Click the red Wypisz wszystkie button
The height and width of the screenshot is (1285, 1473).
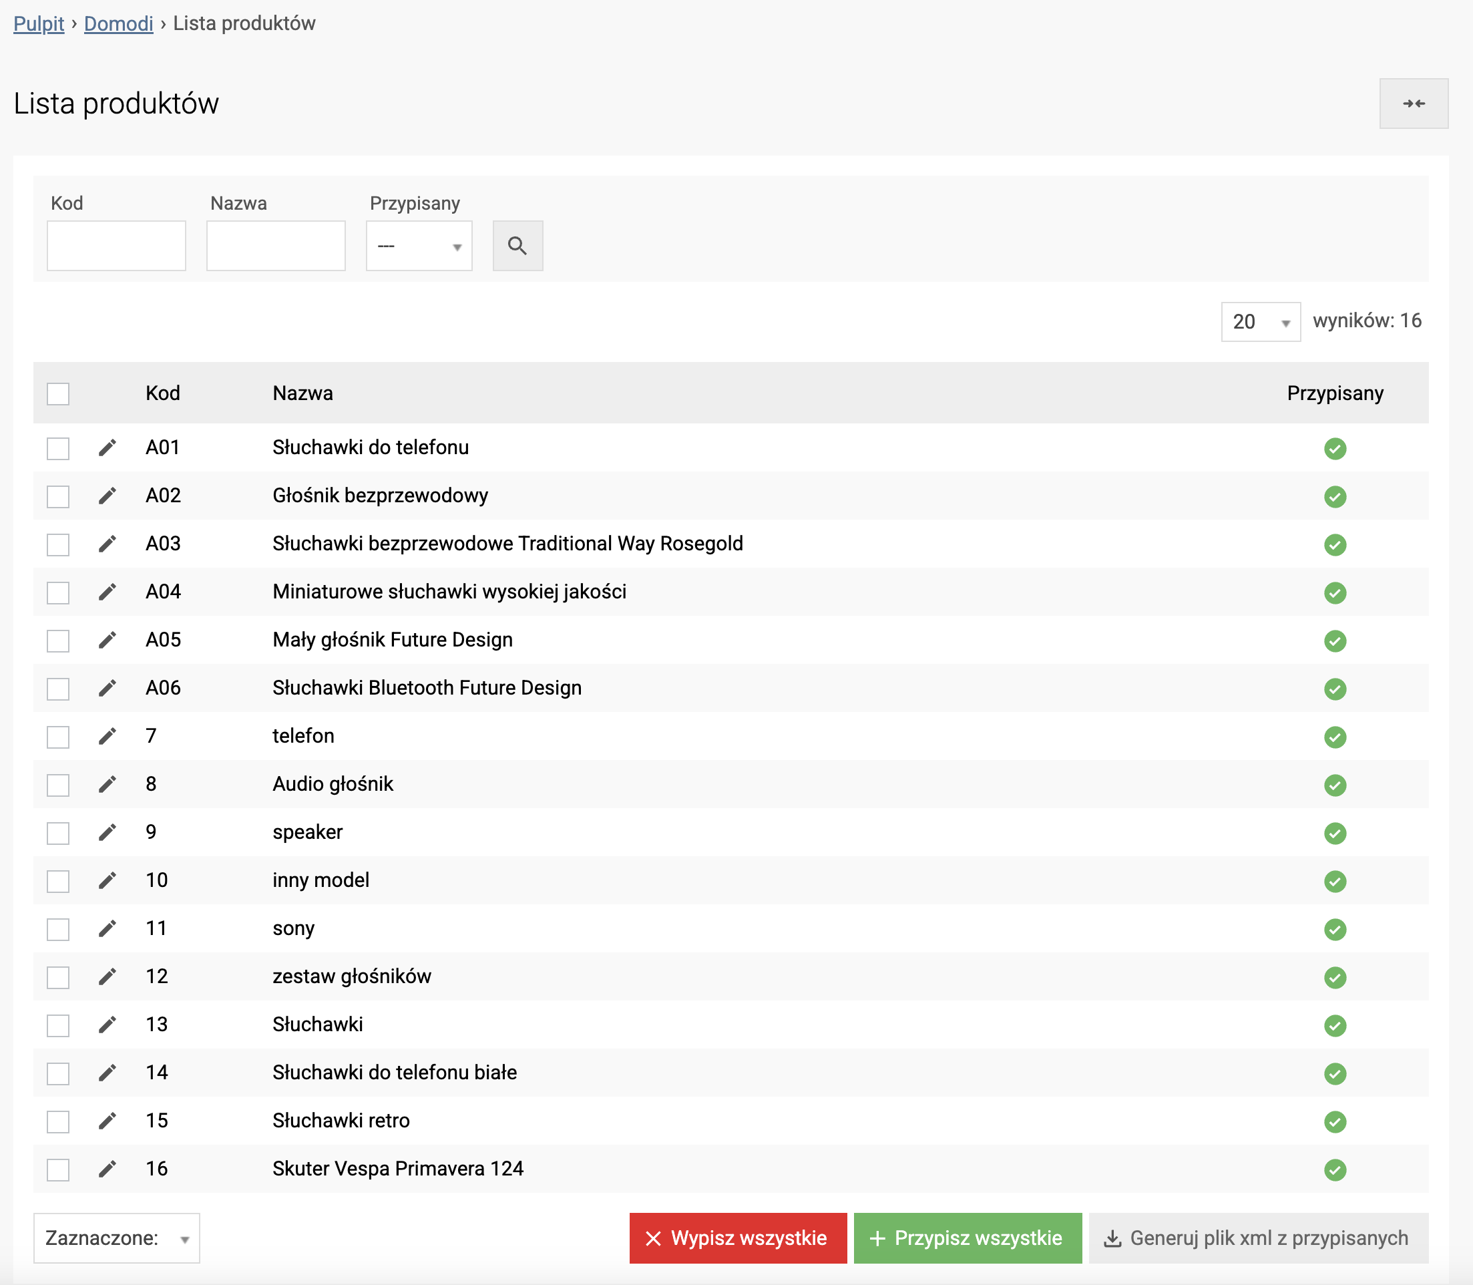(x=737, y=1238)
